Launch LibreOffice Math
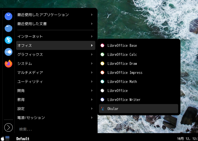 pyautogui.click(x=139, y=81)
